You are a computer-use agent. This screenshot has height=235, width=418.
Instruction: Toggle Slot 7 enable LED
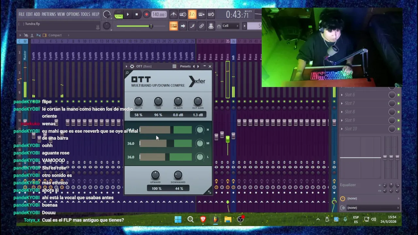pos(398,103)
